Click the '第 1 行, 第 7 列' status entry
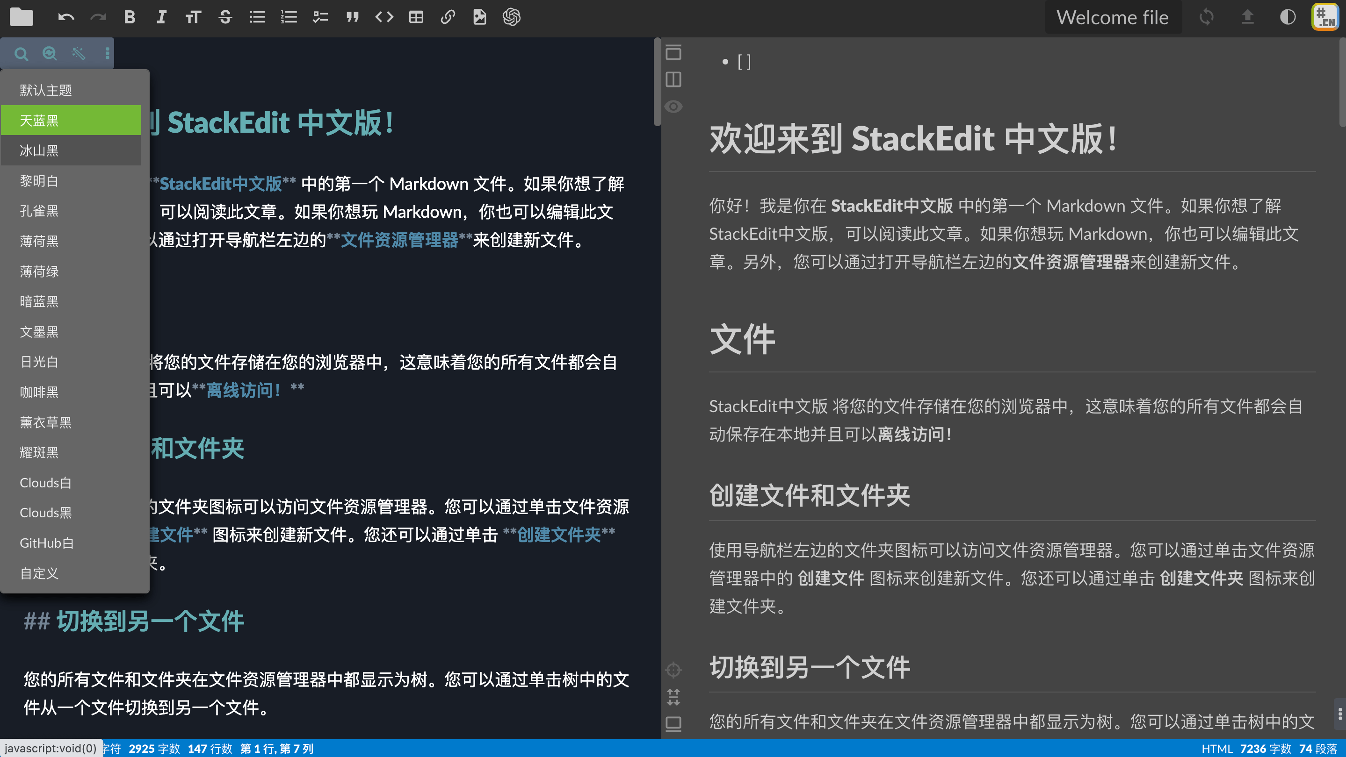The width and height of the screenshot is (1346, 757). [x=277, y=749]
